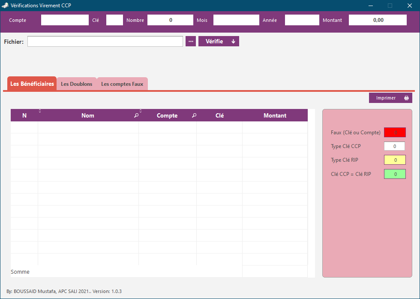Screen dimensions: 420x299
Task: Focus the Fichier path input field
Action: pyautogui.click(x=105, y=41)
